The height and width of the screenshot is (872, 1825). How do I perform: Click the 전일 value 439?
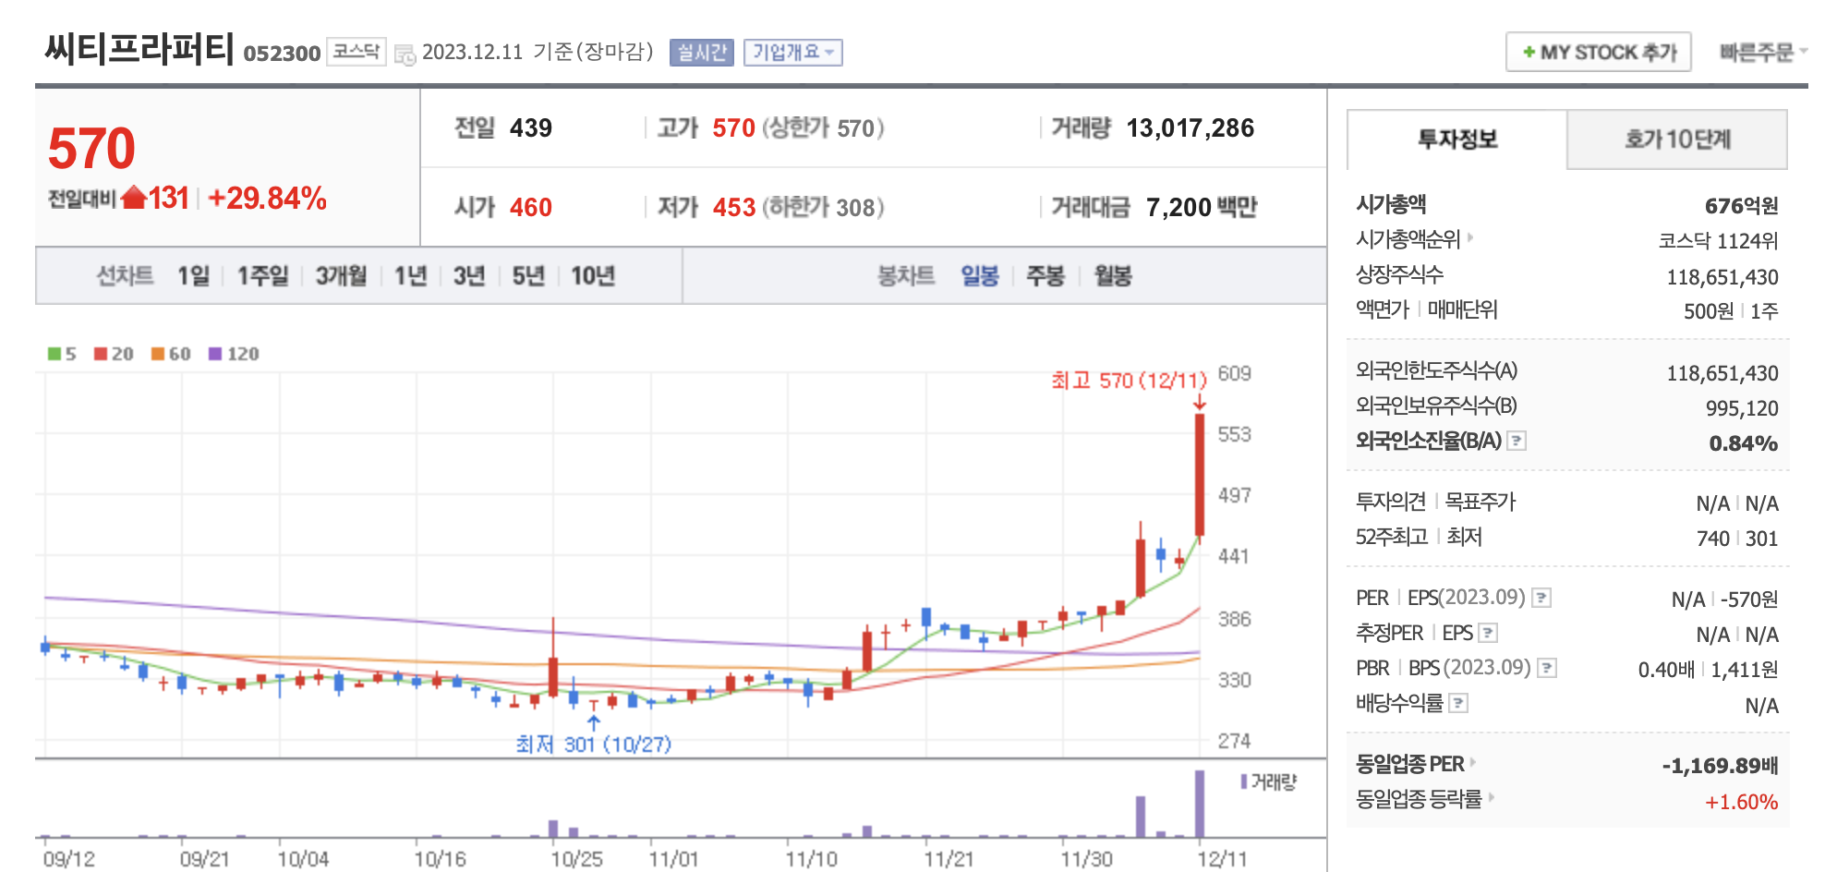tap(531, 127)
